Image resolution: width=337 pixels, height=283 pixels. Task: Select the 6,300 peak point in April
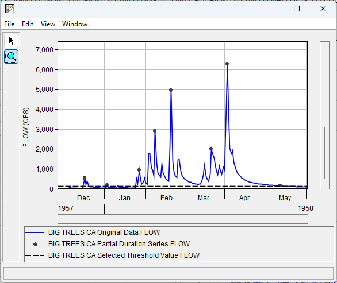(x=227, y=64)
